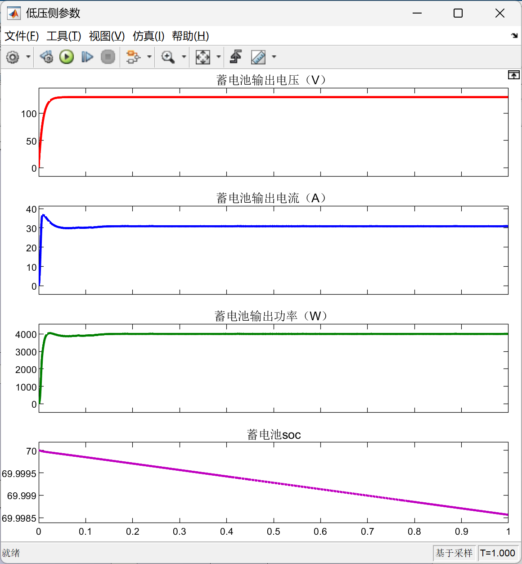Open the 工具(T) menu
The height and width of the screenshot is (564, 522).
click(x=64, y=36)
